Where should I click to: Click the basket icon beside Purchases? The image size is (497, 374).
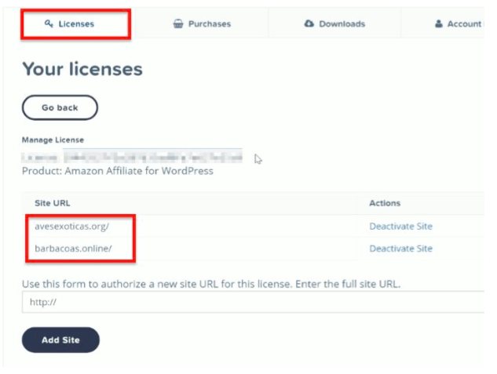(x=178, y=24)
